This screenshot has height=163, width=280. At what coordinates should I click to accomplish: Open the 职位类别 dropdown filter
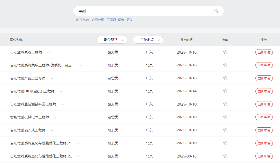112,40
